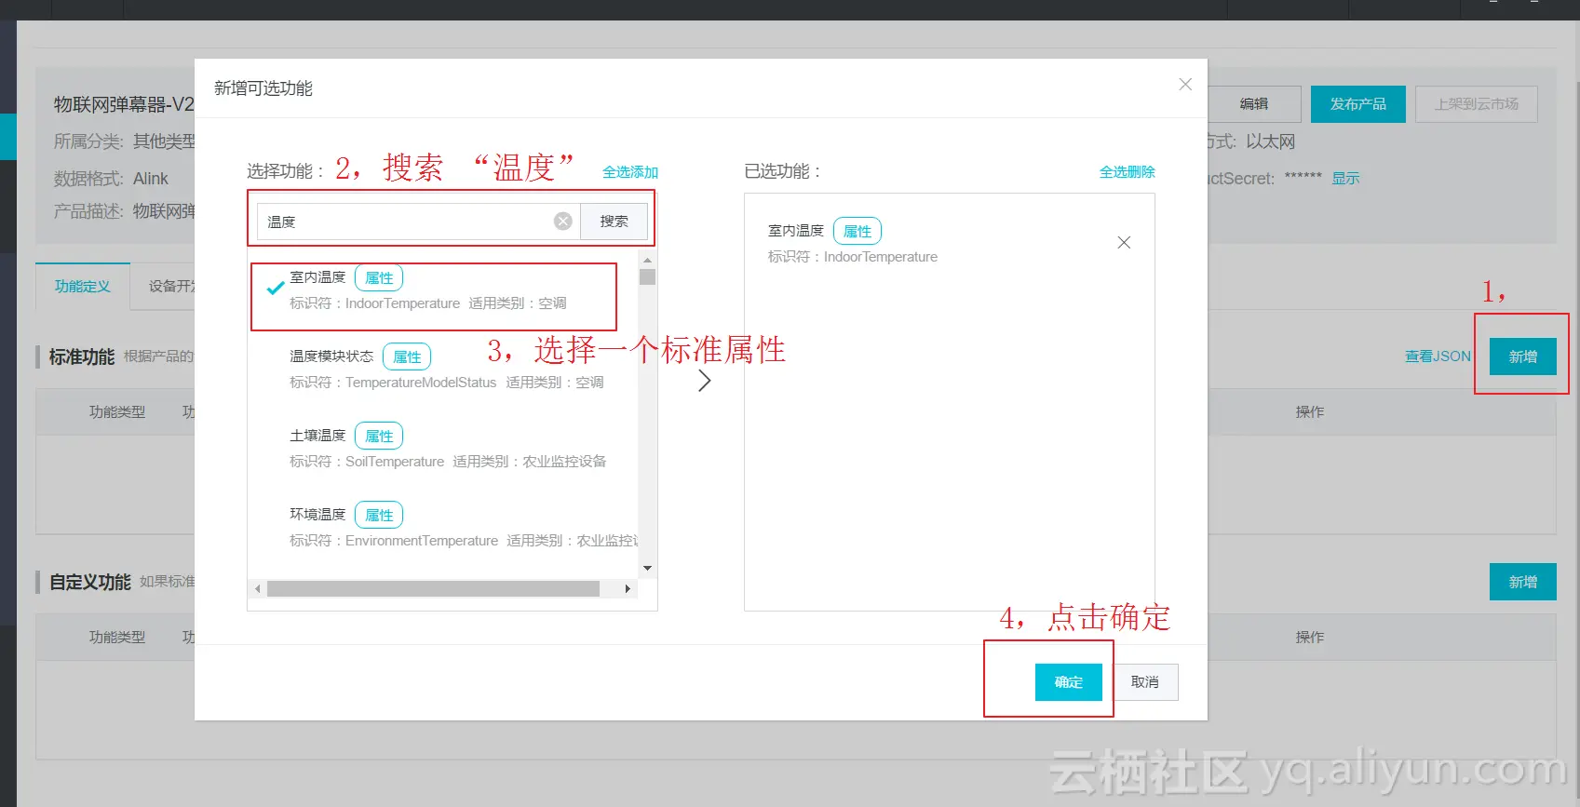The width and height of the screenshot is (1580, 807).
Task: Click the 标识符：EnvironmentTemperature text
Action: point(394,541)
